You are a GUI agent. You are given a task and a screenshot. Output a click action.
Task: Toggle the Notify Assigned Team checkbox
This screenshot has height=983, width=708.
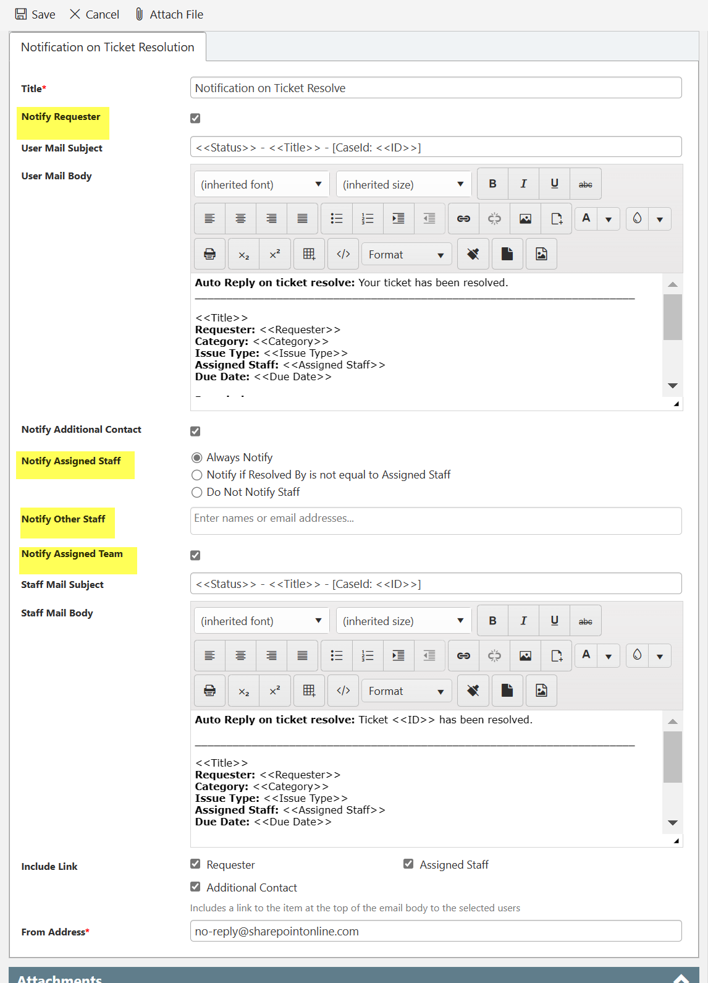pyautogui.click(x=195, y=555)
